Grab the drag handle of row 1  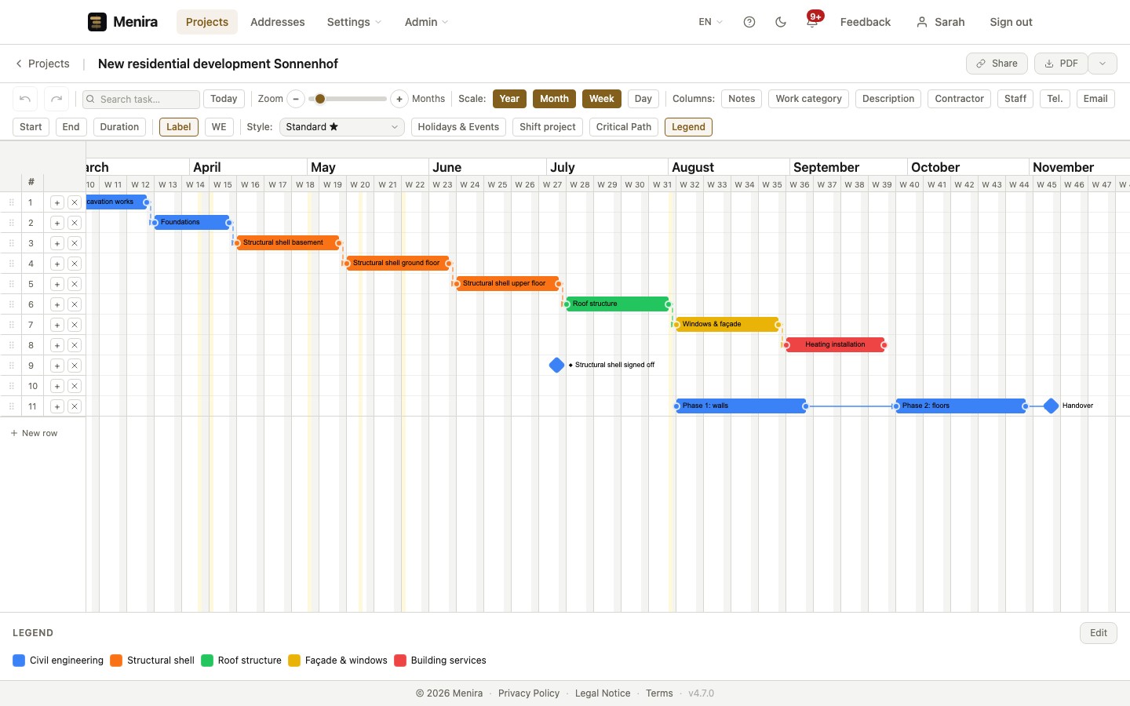tap(12, 202)
